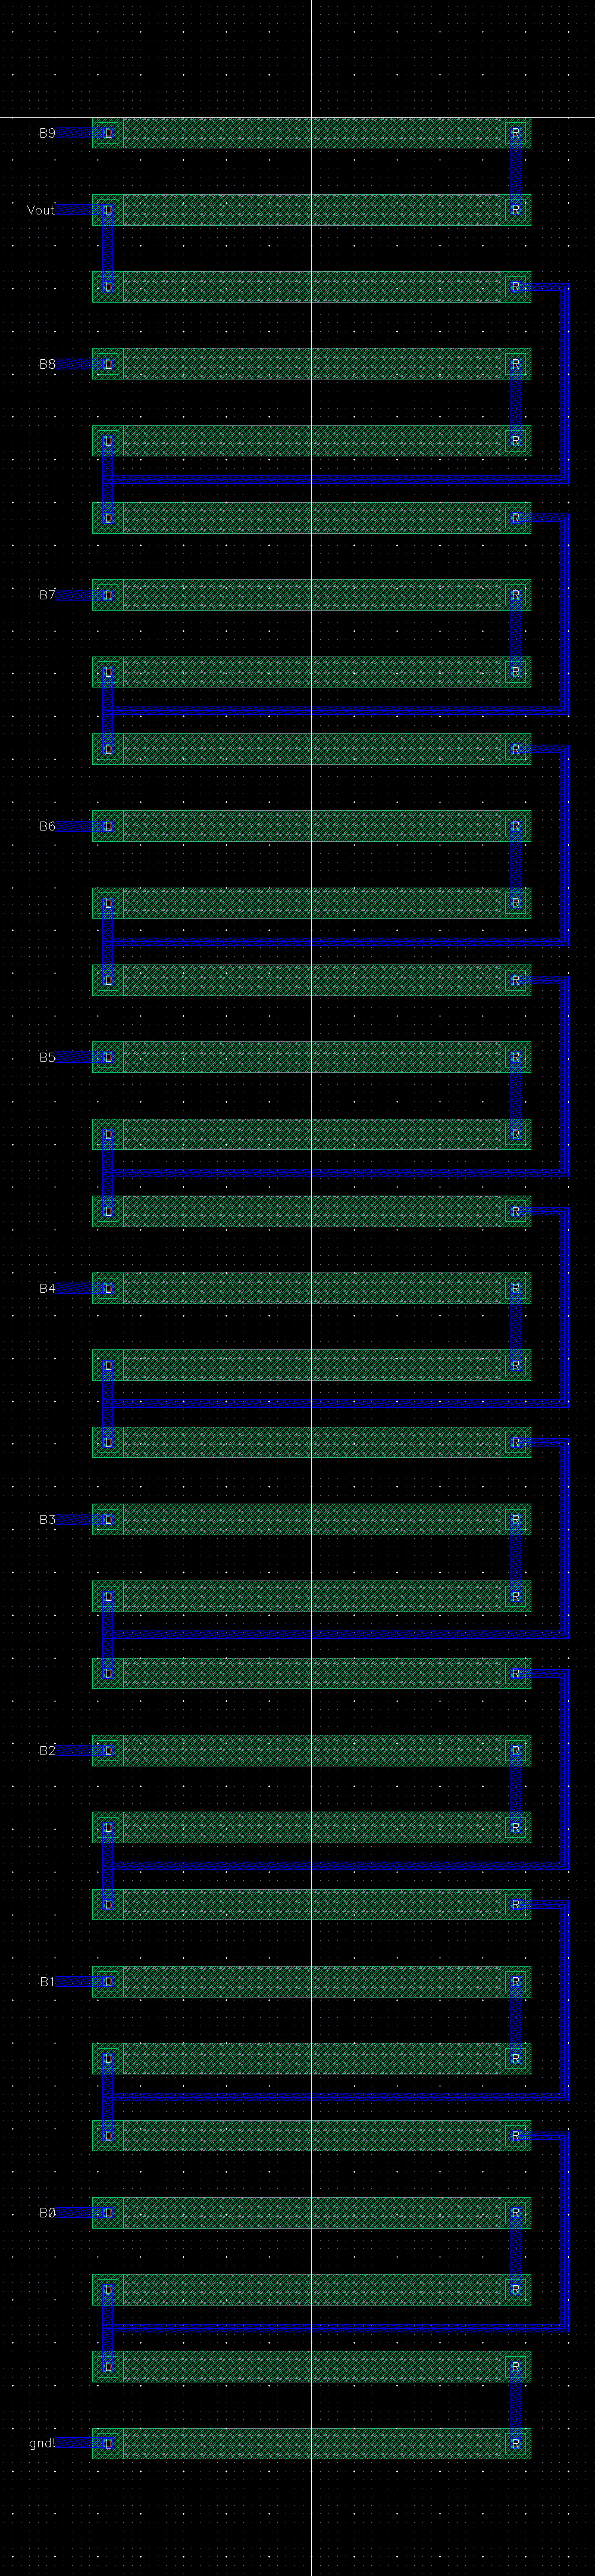The height and width of the screenshot is (2576, 595).
Task: Select the R contact in the B6 row
Action: click(x=515, y=826)
